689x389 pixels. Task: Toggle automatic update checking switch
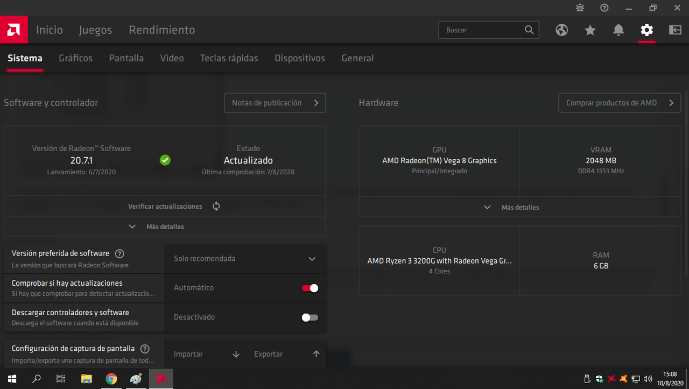coord(310,288)
